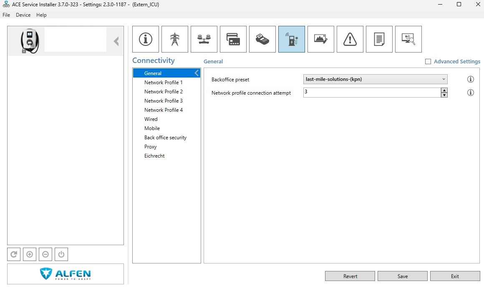The width and height of the screenshot is (484, 291).
Task: Click the charging station device thumbnail
Action: click(30, 41)
